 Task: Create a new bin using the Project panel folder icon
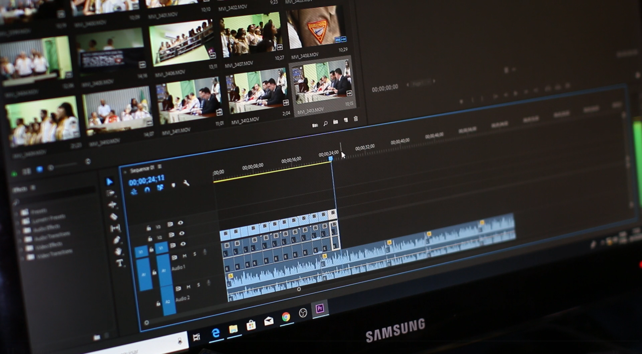click(336, 121)
